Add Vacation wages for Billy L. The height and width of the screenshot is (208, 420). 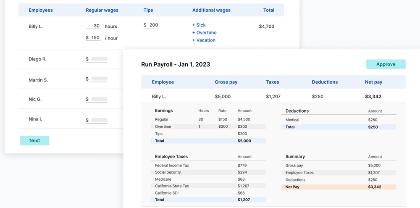(204, 40)
